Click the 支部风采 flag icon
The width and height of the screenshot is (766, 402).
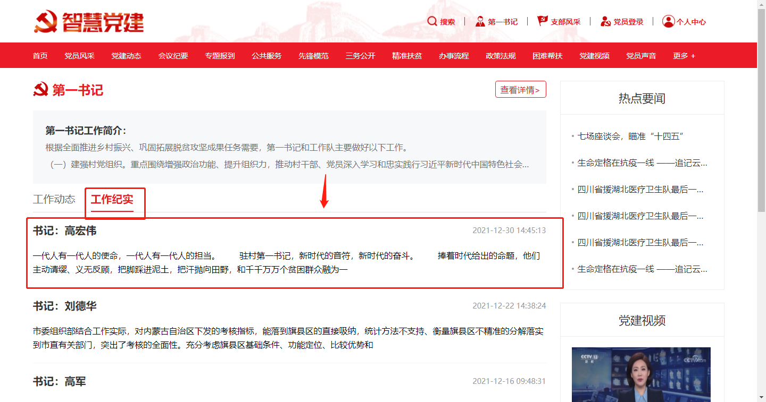543,21
